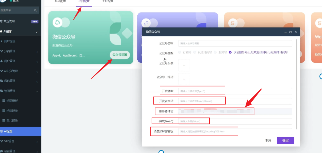
Task: Click the plus icon to upload 公众号头像
Action: [184, 65]
